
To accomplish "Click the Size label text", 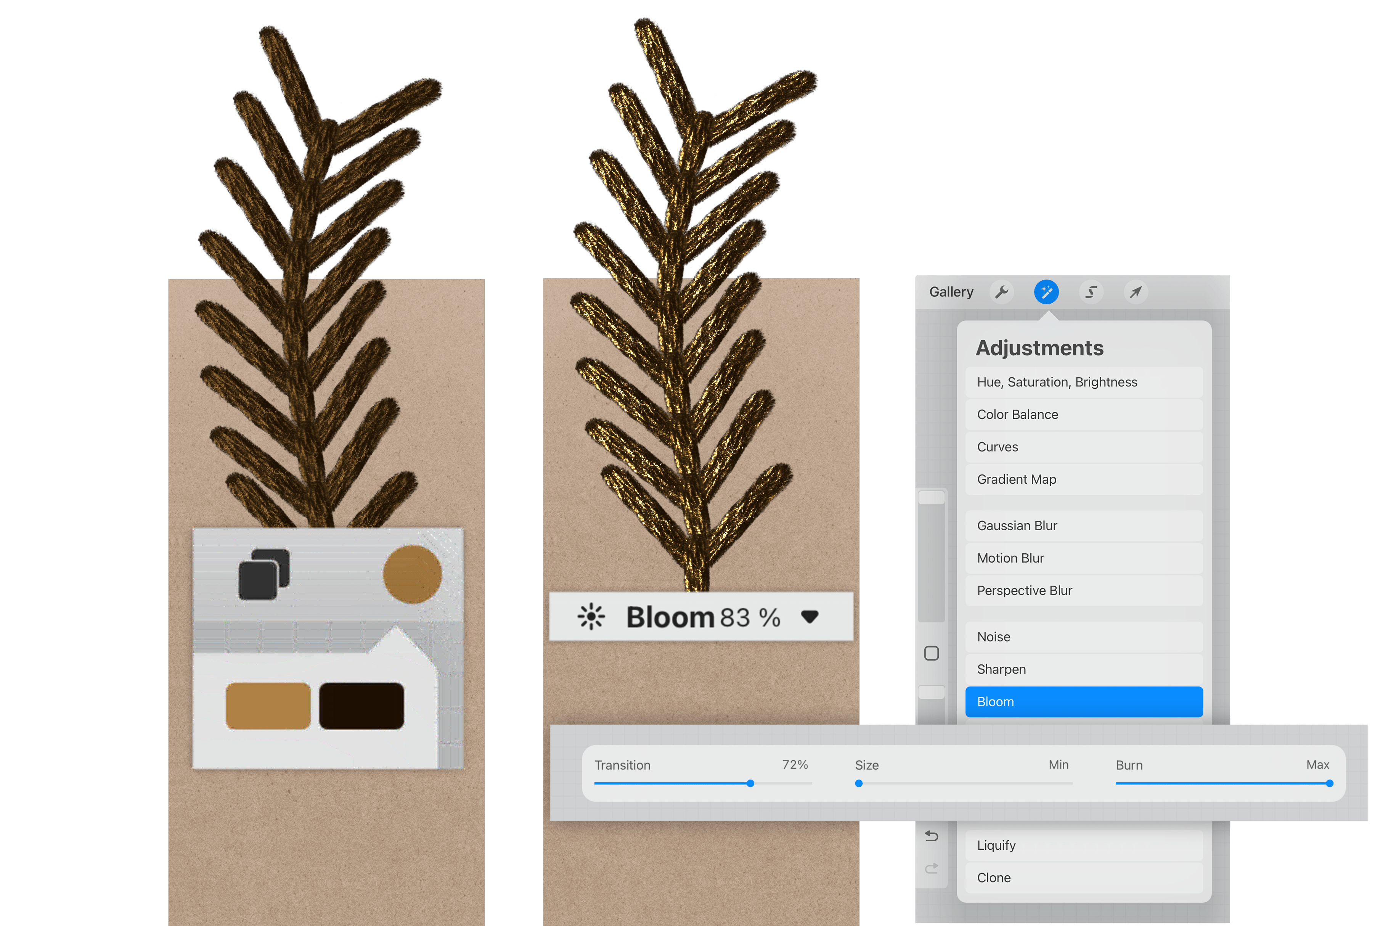I will coord(867,765).
